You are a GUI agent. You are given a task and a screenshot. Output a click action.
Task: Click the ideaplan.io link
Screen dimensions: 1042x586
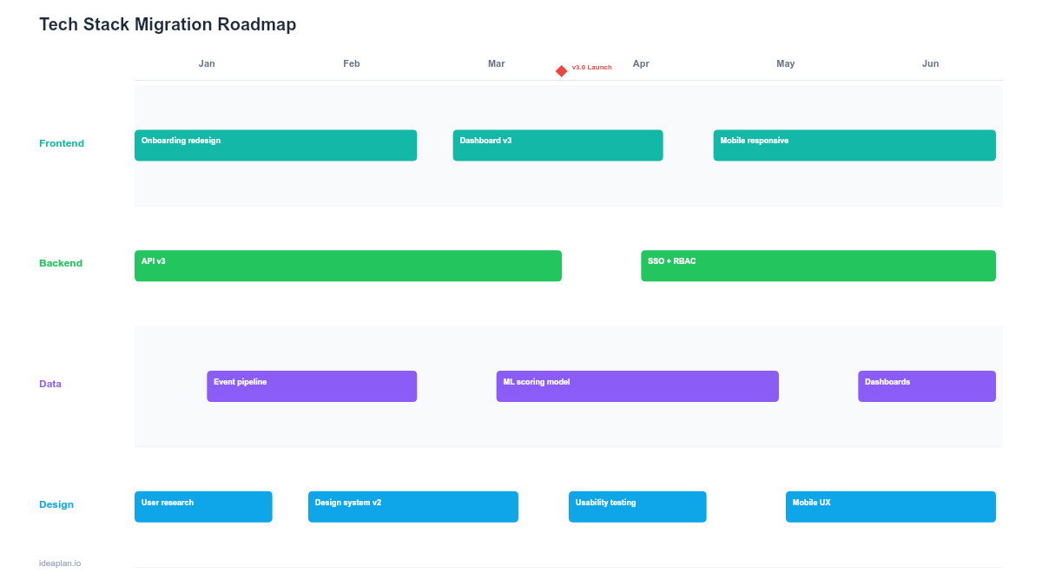click(58, 563)
